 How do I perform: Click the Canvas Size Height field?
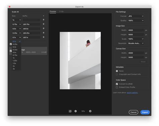point(136,57)
